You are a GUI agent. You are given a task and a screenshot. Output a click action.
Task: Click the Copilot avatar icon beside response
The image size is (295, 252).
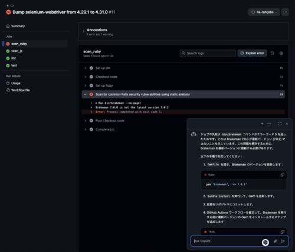click(x=194, y=135)
